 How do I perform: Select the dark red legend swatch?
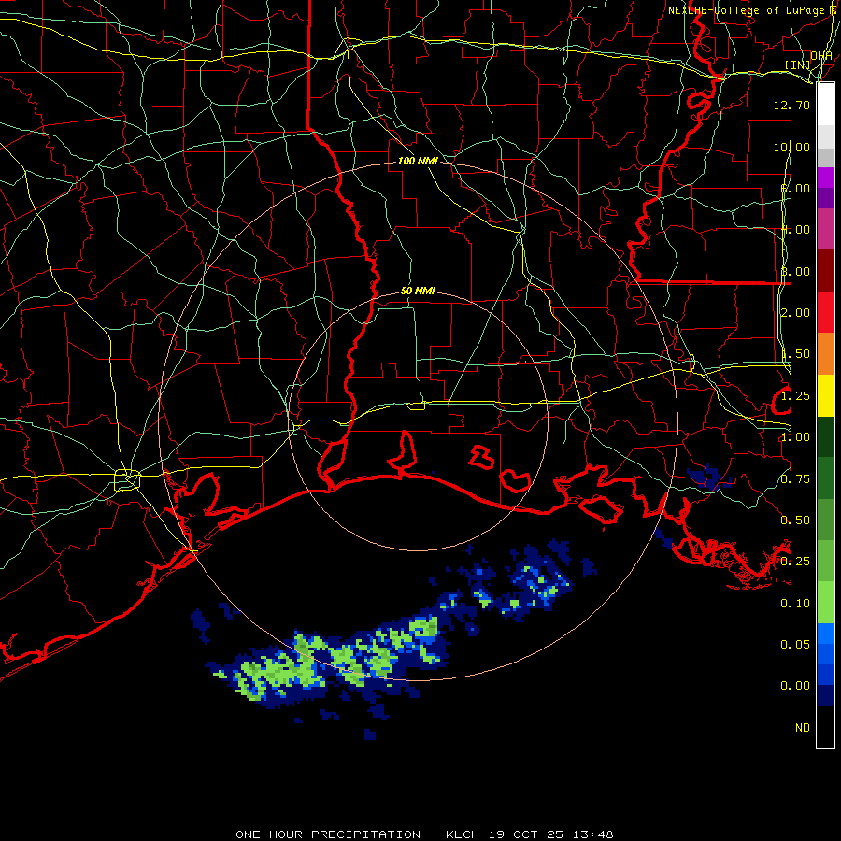[x=825, y=271]
